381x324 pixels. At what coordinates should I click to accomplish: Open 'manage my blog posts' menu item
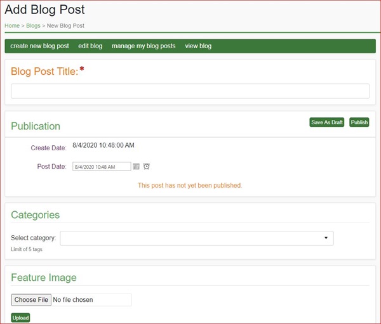tap(143, 46)
